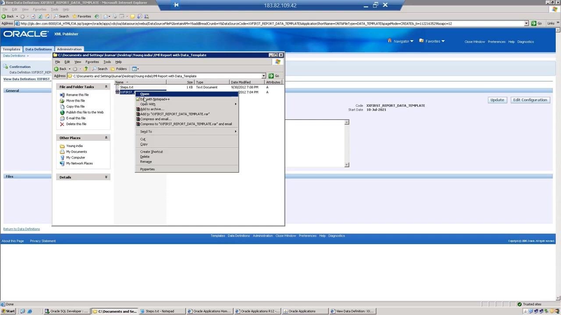Click the Up folder icon in Explorer toolbar
The height and width of the screenshot is (315, 561).
[x=85, y=69]
